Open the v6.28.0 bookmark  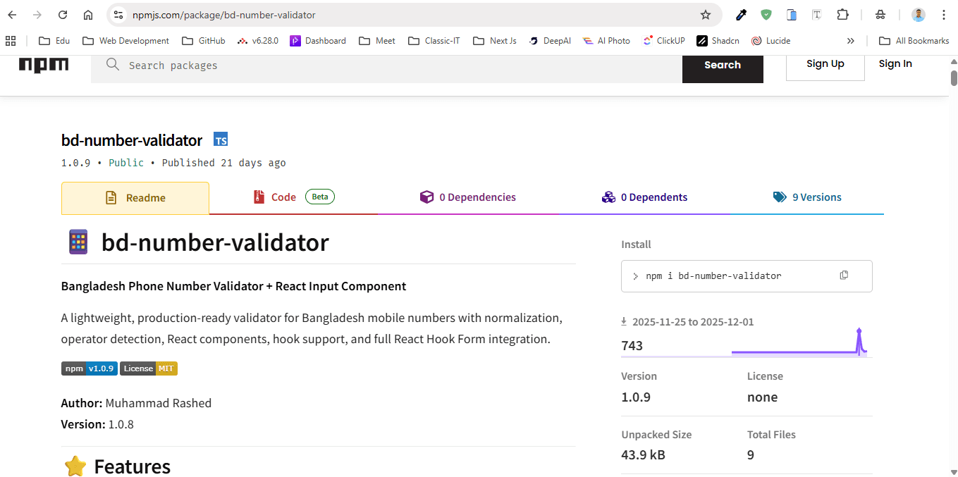tap(257, 41)
